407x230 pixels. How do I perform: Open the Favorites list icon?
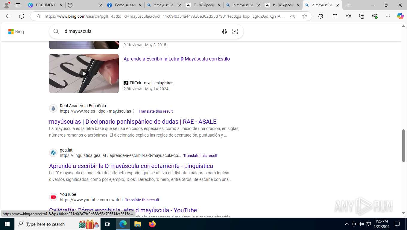[348, 16]
